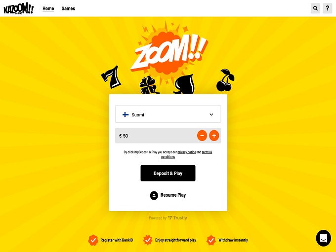The image size is (336, 252).
Task: Click the Finnish flag icon
Action: 126,115
